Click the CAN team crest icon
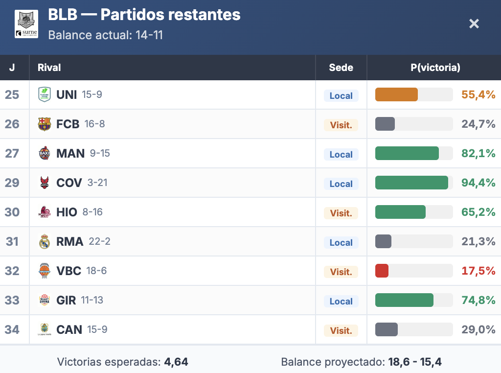This screenshot has width=501, height=373. 45,329
